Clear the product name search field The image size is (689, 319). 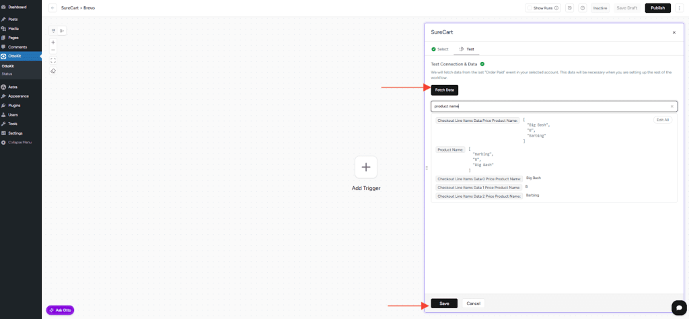pyautogui.click(x=672, y=106)
